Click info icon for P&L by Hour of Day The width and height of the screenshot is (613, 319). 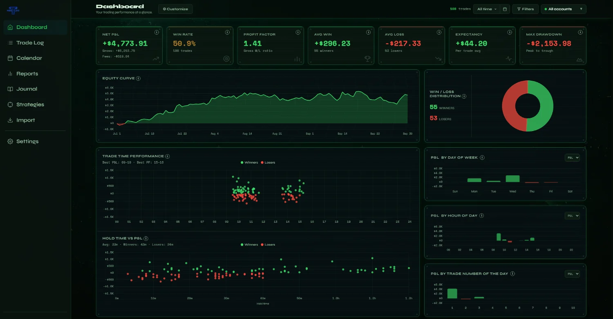[x=482, y=215]
